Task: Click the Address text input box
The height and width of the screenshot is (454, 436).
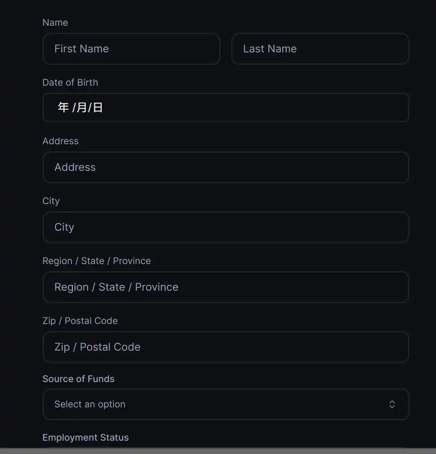Action: pos(225,167)
